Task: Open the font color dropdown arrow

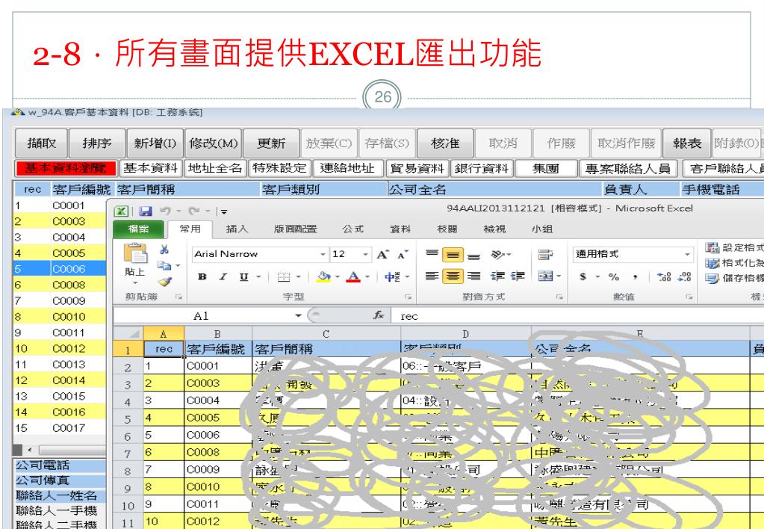Action: point(367,277)
